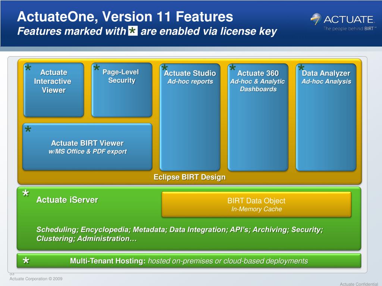Click the Multi-Tenant Hosting bar

(189, 261)
